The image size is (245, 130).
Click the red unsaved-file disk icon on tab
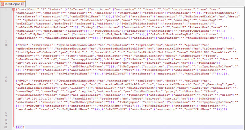(x=2, y=4)
